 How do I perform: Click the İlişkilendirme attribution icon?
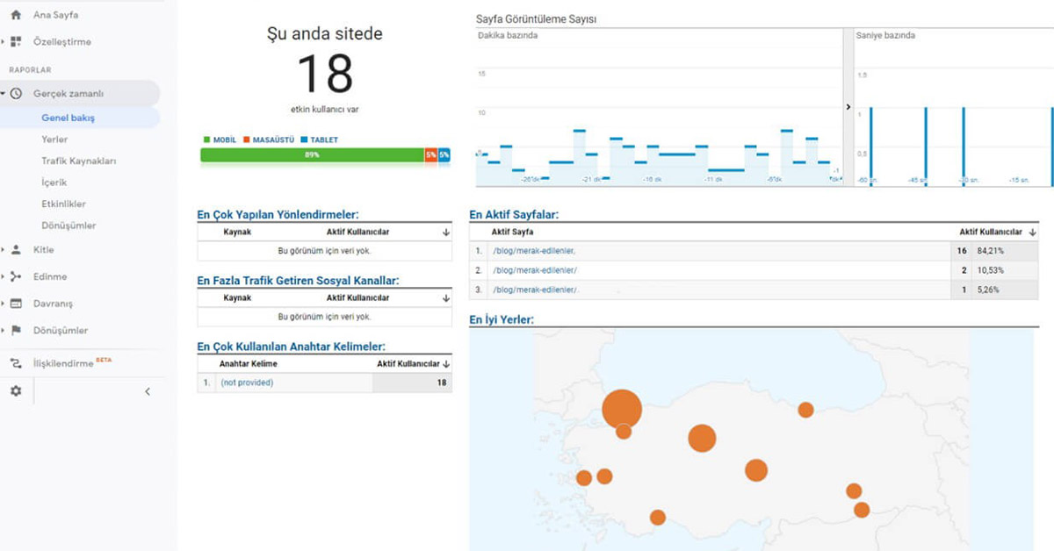16,363
